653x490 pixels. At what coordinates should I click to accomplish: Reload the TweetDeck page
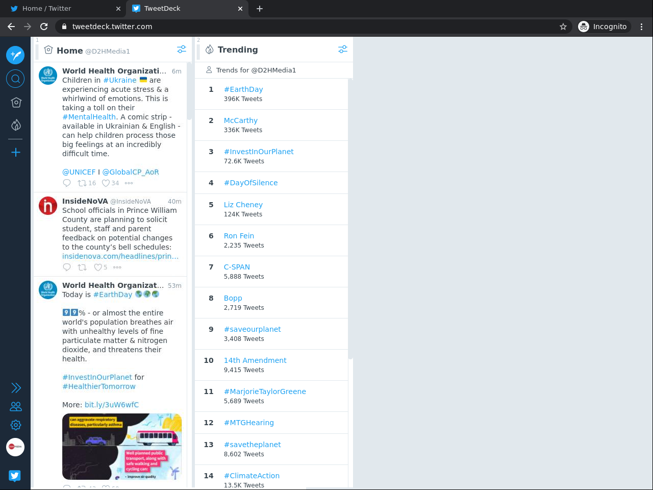click(x=44, y=27)
